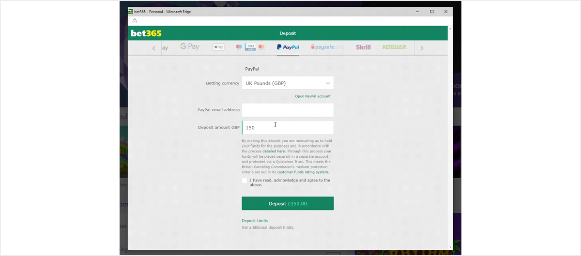Select the paysafecard payment method
Viewport: 581px width, 256px height.
[x=328, y=47]
